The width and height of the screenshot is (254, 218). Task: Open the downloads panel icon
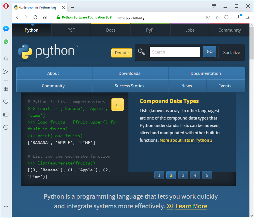pos(239,17)
